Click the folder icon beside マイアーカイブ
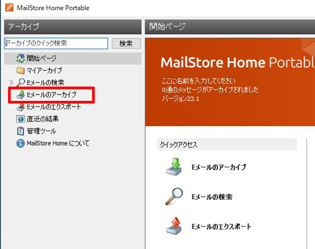Viewport: 315px width, 249px height. 20,71
